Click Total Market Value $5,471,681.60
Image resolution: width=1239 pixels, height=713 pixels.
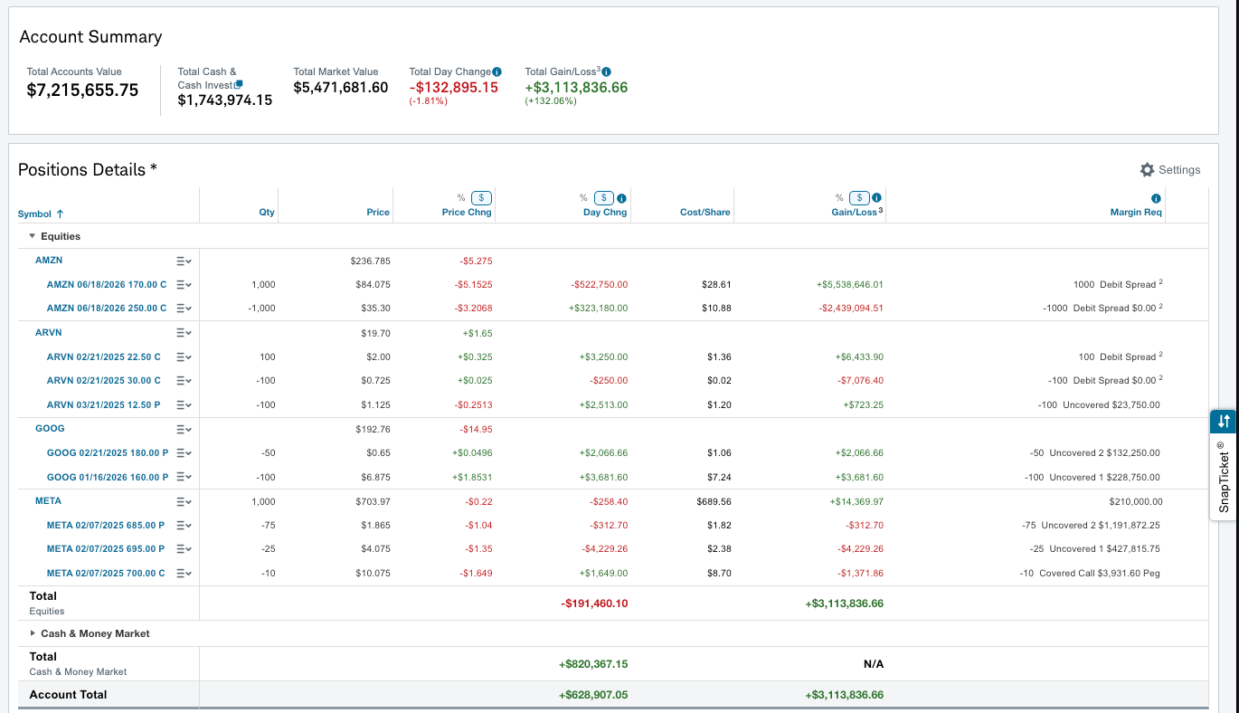341,88
